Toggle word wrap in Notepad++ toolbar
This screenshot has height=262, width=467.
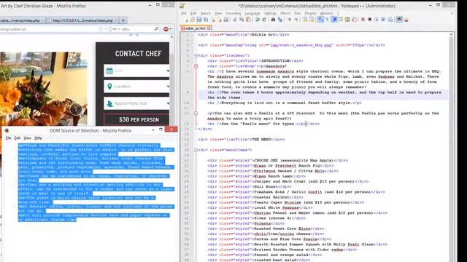tap(320, 20)
